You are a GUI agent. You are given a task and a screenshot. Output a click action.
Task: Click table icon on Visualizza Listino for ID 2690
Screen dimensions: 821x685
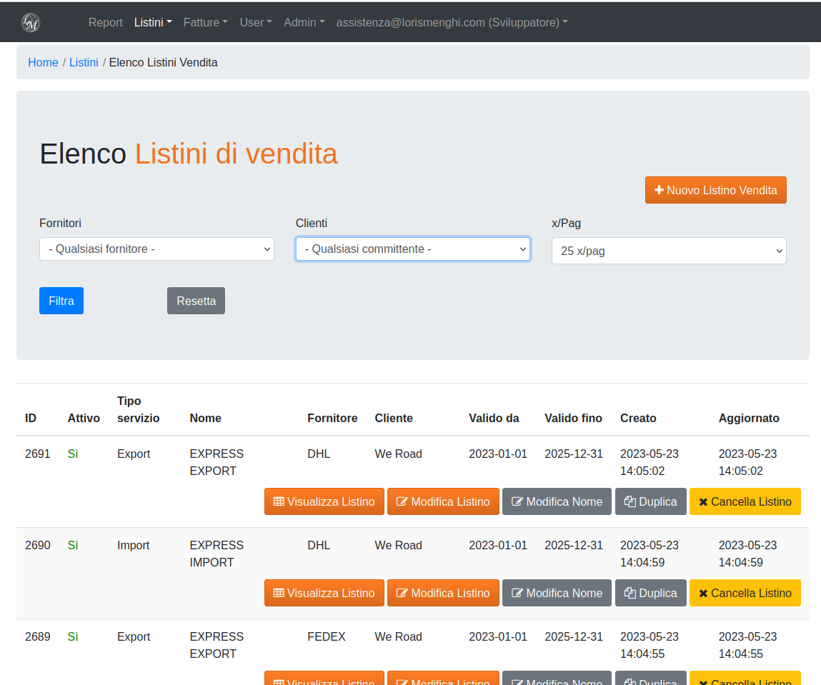pyautogui.click(x=279, y=594)
